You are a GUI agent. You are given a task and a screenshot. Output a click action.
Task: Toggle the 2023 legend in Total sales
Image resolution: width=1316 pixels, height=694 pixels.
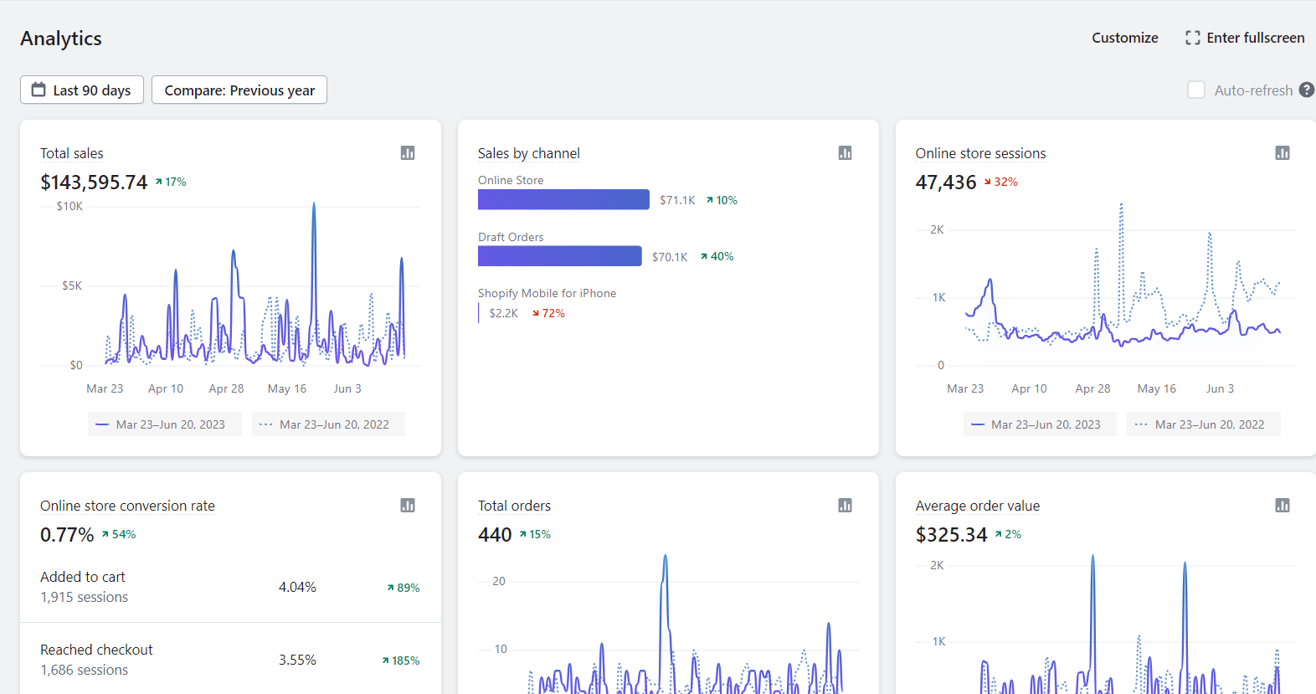(x=164, y=424)
